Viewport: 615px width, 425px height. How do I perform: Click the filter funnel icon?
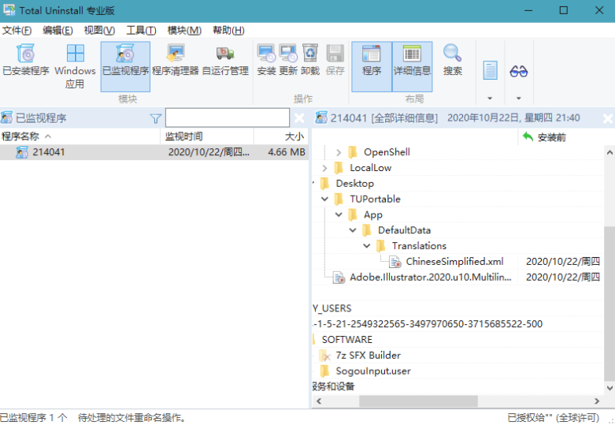[x=156, y=118]
